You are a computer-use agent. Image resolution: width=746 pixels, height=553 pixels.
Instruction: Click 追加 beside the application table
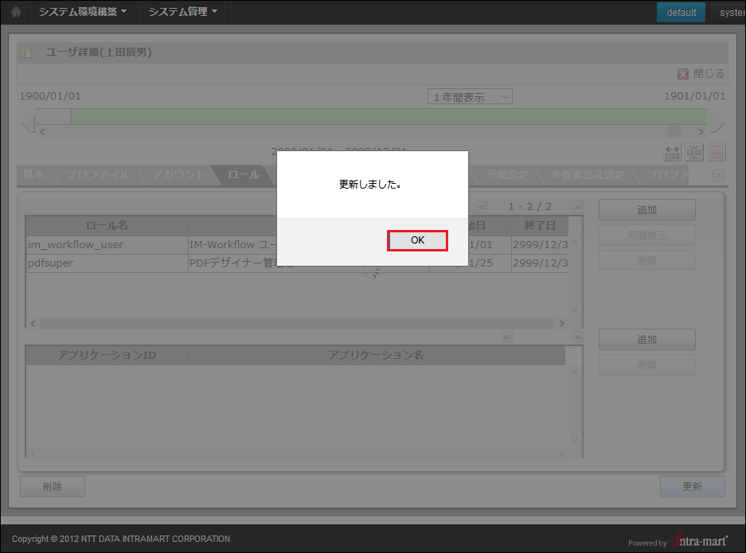point(647,340)
